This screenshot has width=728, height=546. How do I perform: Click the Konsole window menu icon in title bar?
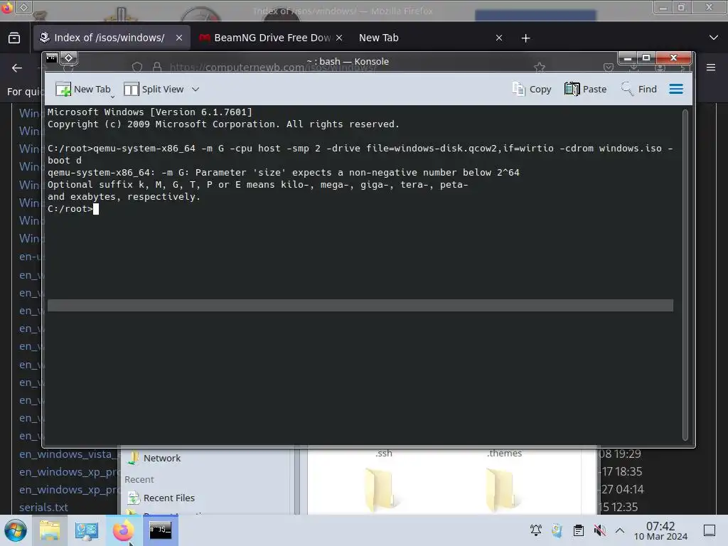(51, 58)
